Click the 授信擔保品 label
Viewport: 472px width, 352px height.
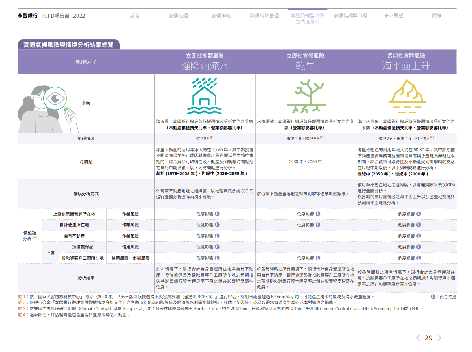click(x=82, y=247)
